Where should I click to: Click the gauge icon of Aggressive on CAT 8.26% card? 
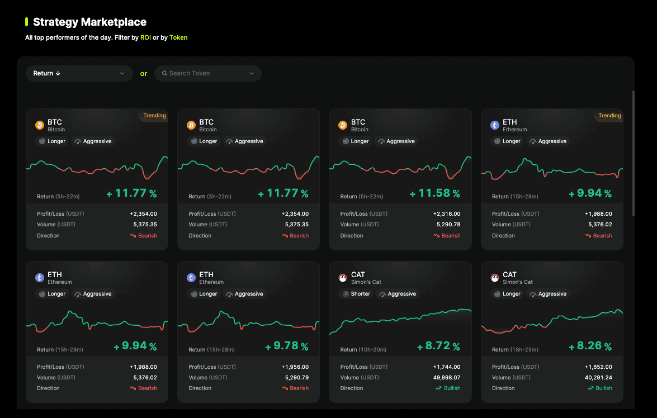pos(532,294)
